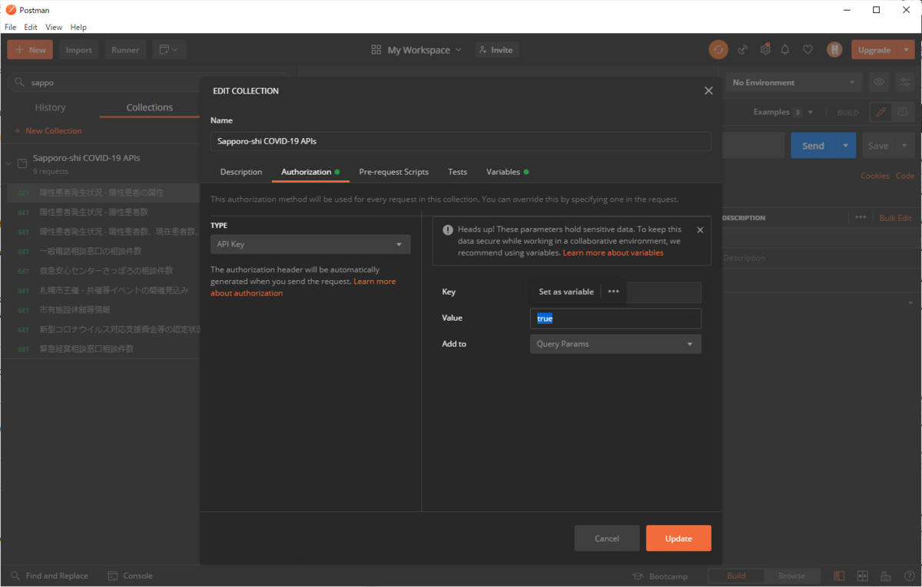Open the View menu

pyautogui.click(x=54, y=27)
